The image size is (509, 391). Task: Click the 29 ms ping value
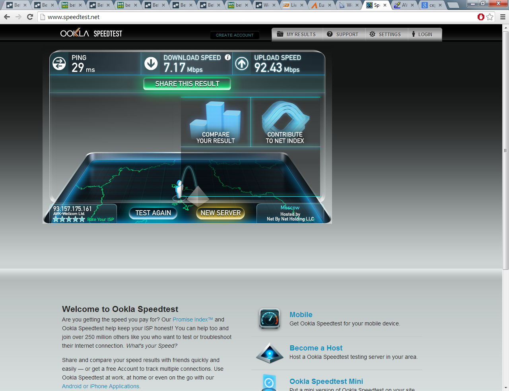pyautogui.click(x=83, y=68)
